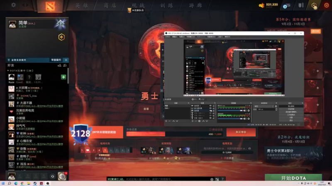Move selected OBS scene down

pos(177,121)
